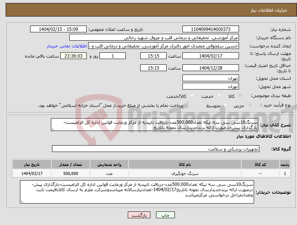This screenshot has height=225, width=297.
Task: Click the تعداد / مقدار column header
Action: point(70,164)
